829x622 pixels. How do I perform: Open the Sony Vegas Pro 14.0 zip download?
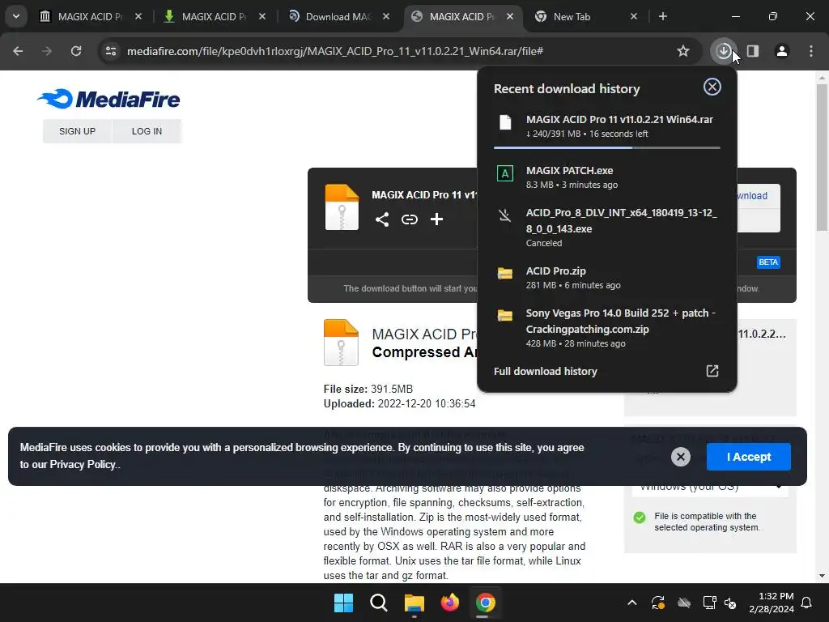coord(607,327)
